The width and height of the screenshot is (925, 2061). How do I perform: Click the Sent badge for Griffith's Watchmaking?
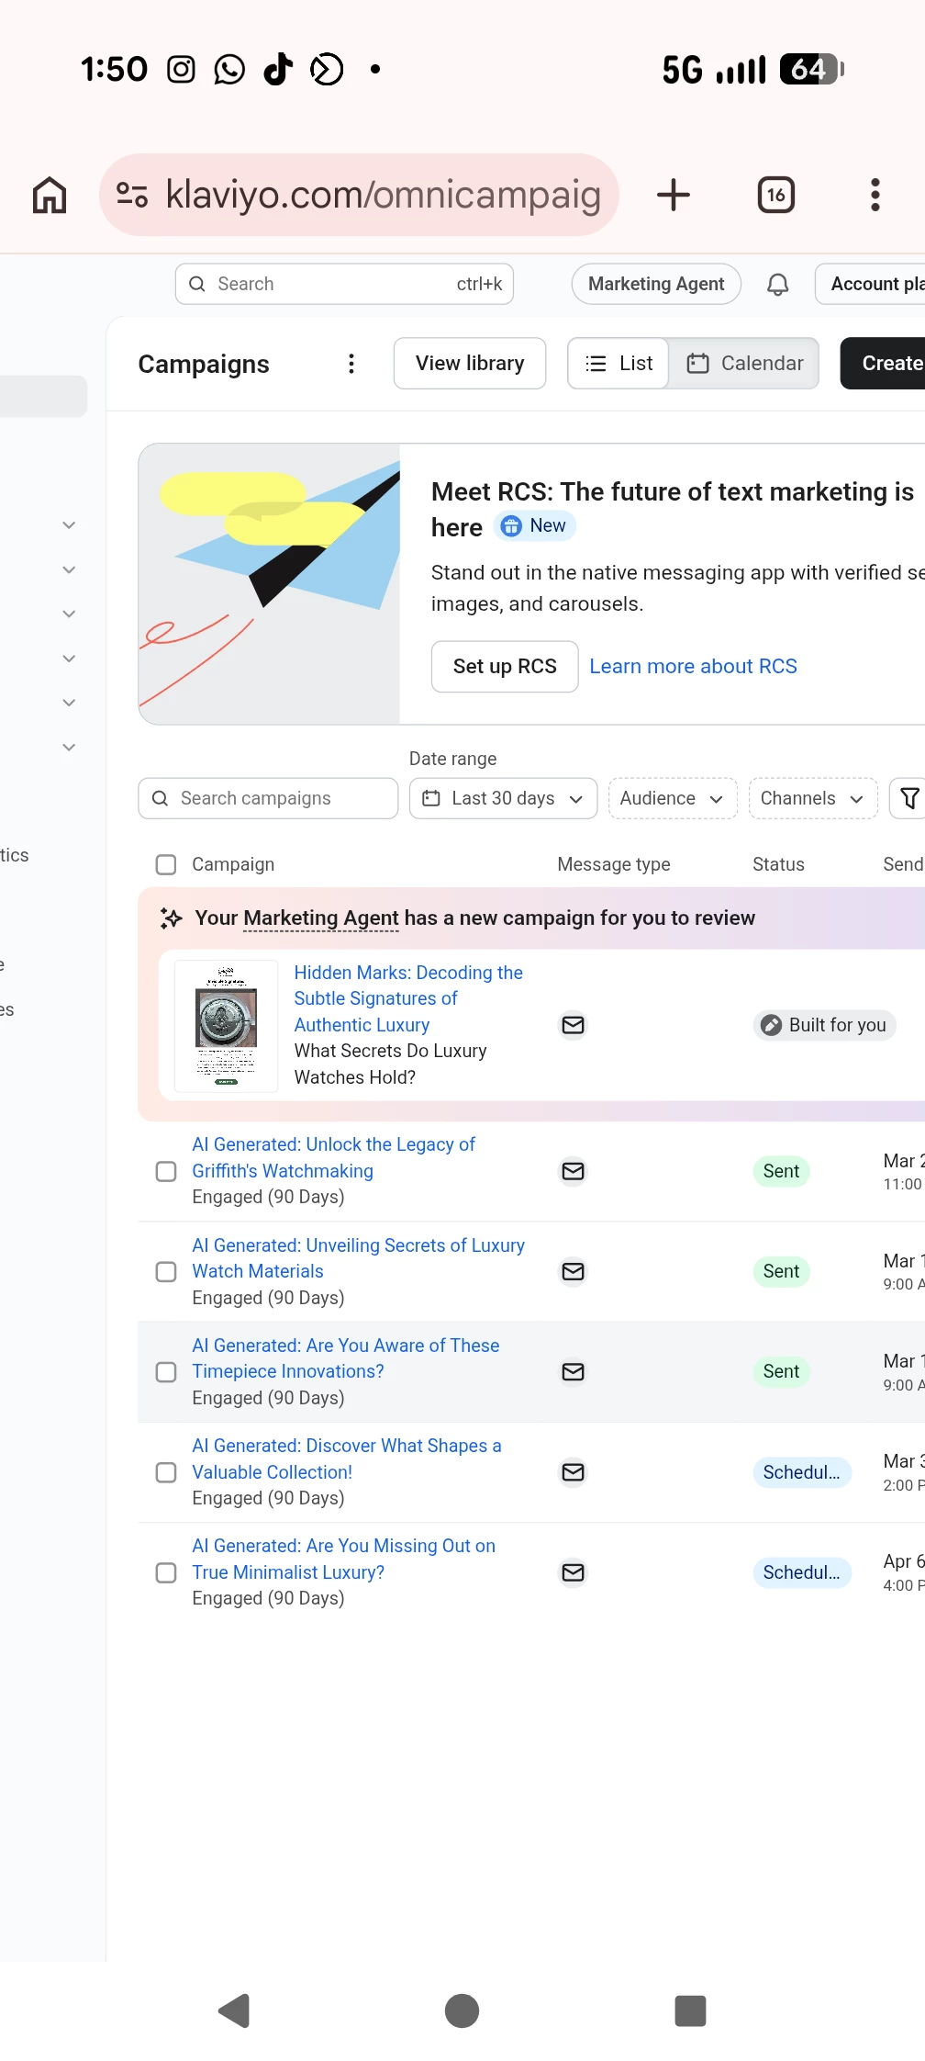point(781,1171)
